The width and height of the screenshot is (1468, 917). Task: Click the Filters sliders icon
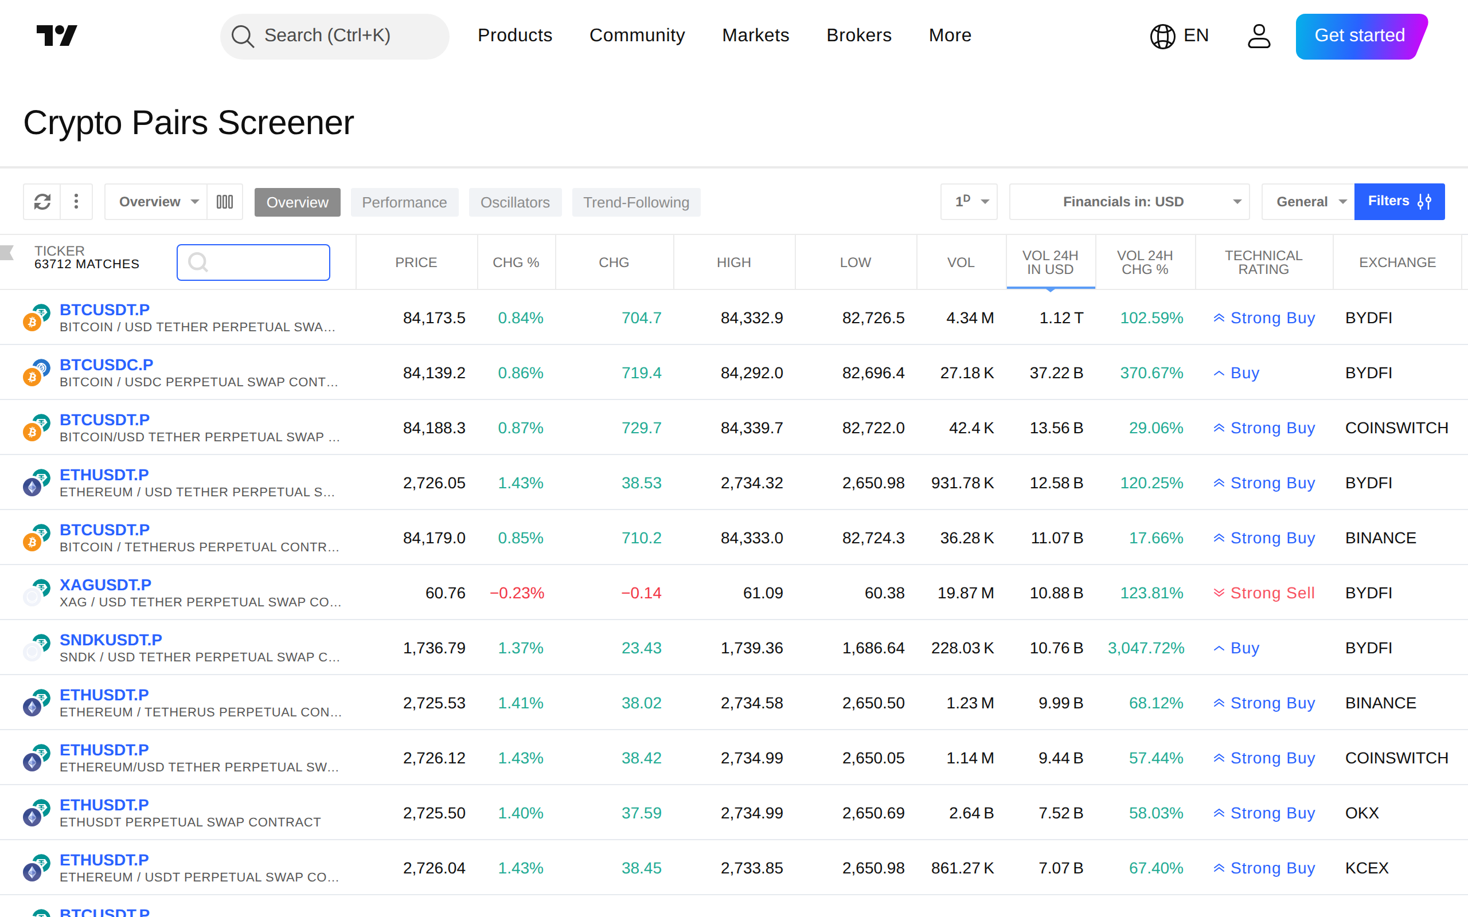pyautogui.click(x=1424, y=201)
